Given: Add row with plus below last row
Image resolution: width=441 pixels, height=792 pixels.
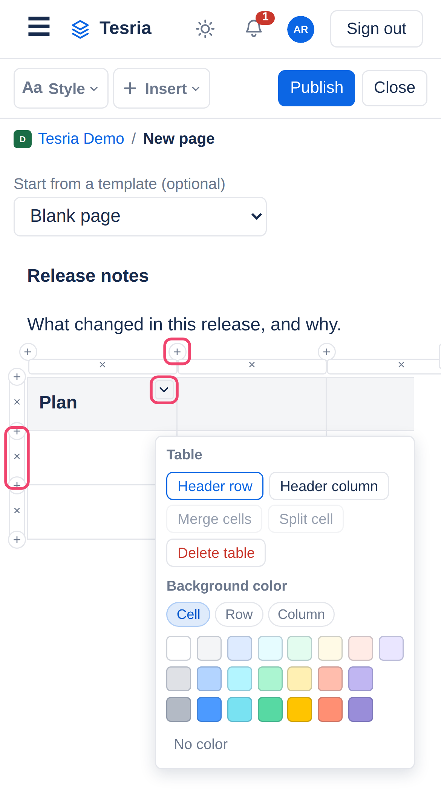Looking at the screenshot, I should pyautogui.click(x=17, y=540).
